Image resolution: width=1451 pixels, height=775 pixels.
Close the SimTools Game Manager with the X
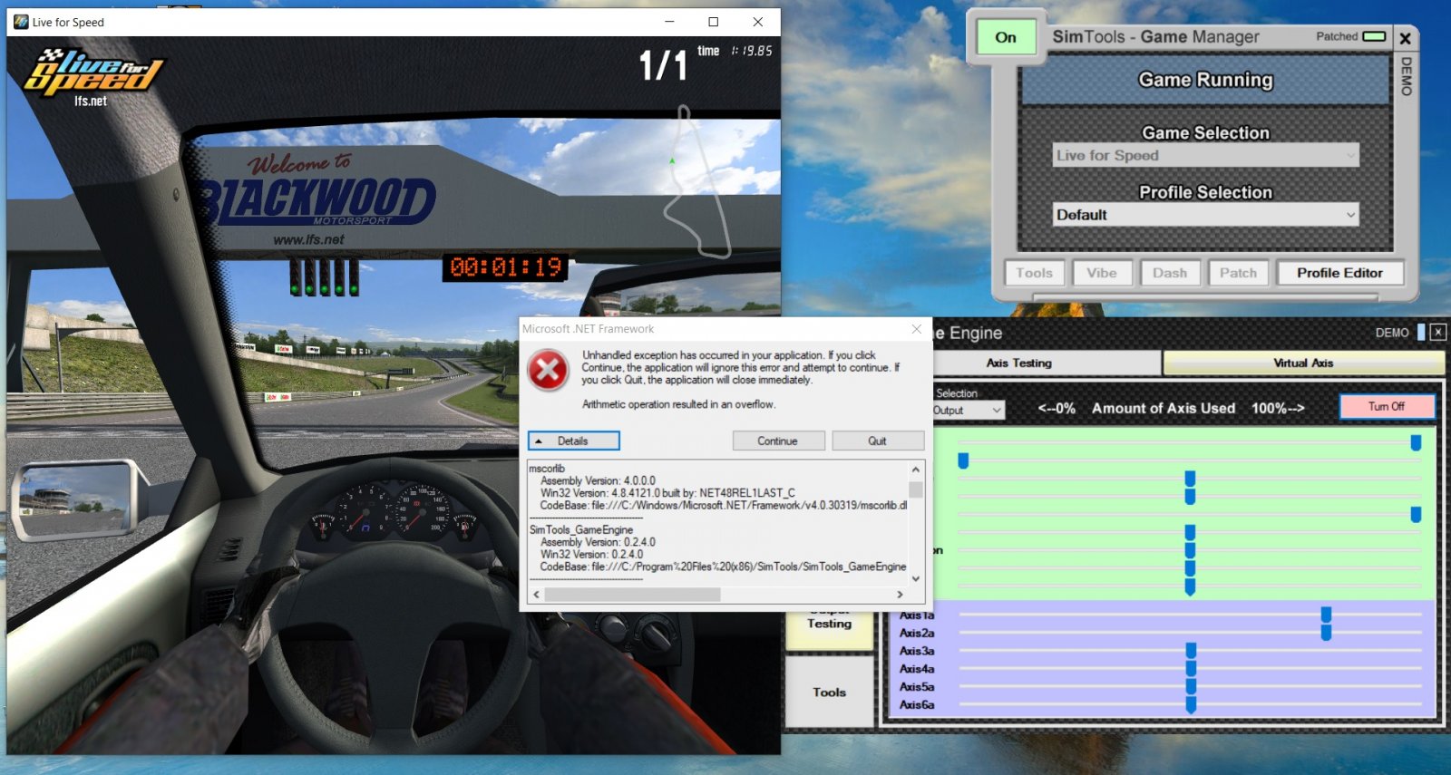click(1405, 38)
